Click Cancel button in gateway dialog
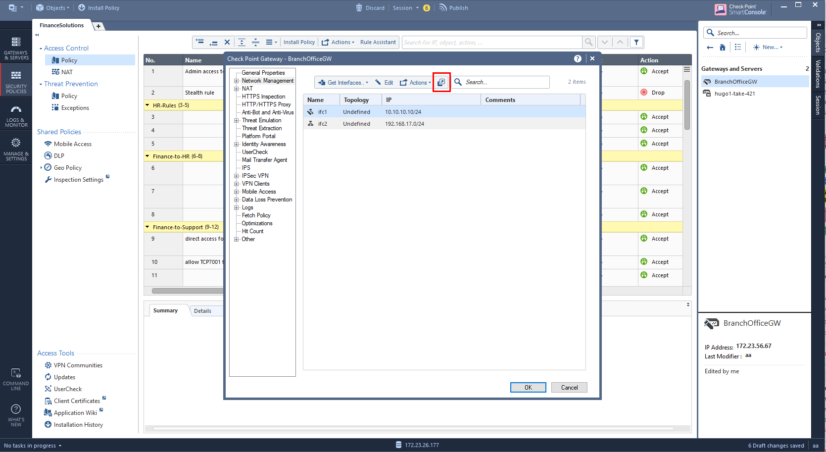This screenshot has height=452, width=826. [x=569, y=388]
